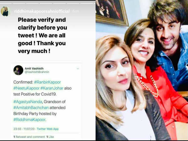Open the #RiddhimaKapoor hashtag

tap(29, 120)
